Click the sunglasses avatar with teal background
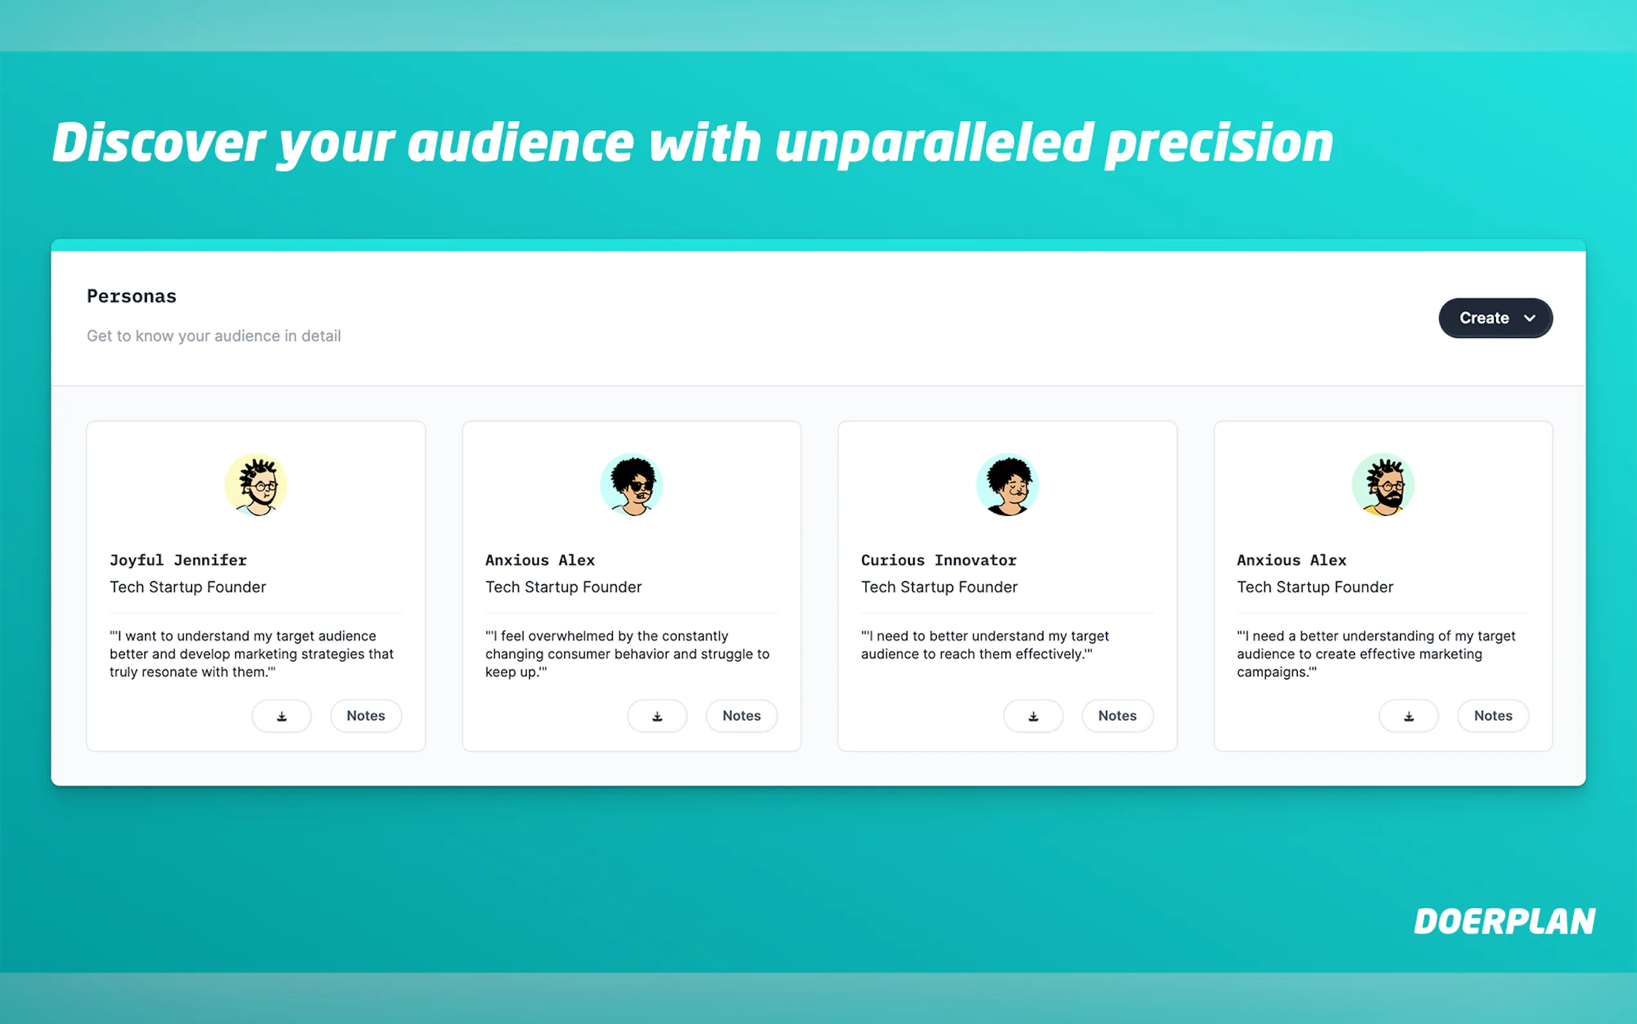 click(x=632, y=485)
